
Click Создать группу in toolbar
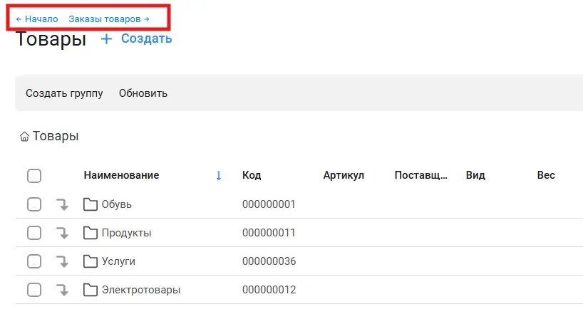(x=64, y=93)
